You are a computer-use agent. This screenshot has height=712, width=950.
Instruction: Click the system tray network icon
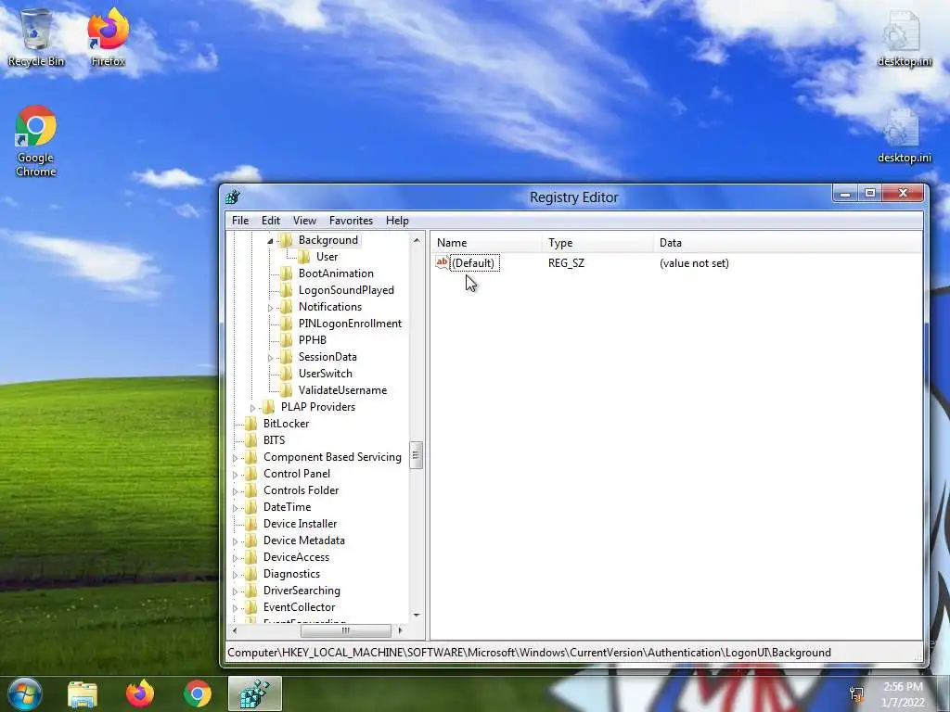[856, 694]
